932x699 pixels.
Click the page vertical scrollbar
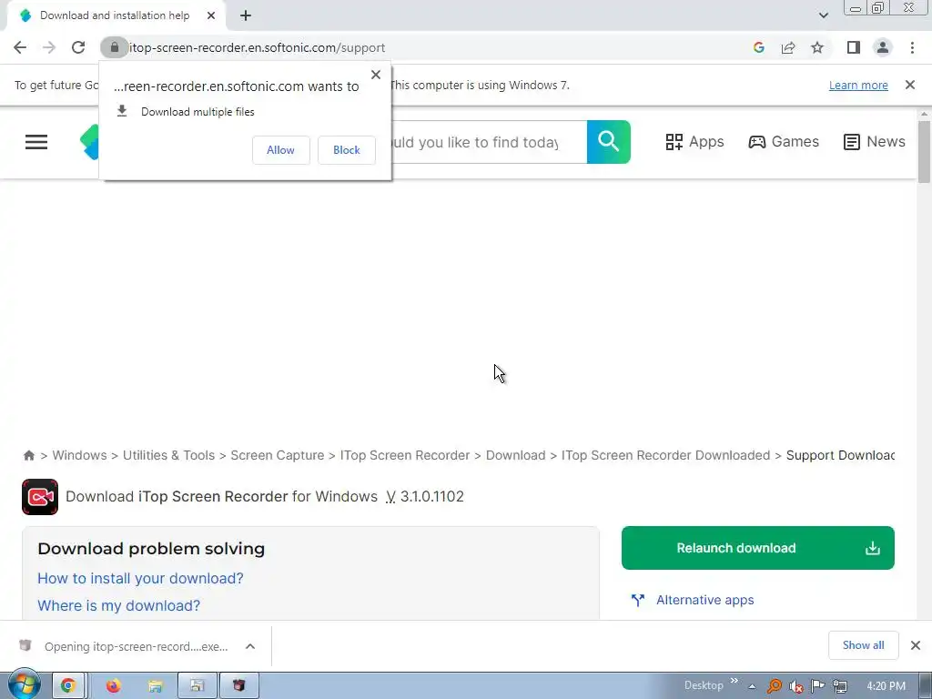[924, 152]
